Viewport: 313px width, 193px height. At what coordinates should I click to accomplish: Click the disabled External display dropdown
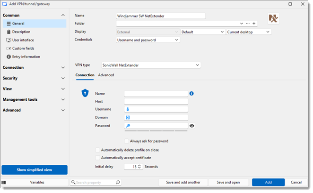(x=148, y=32)
